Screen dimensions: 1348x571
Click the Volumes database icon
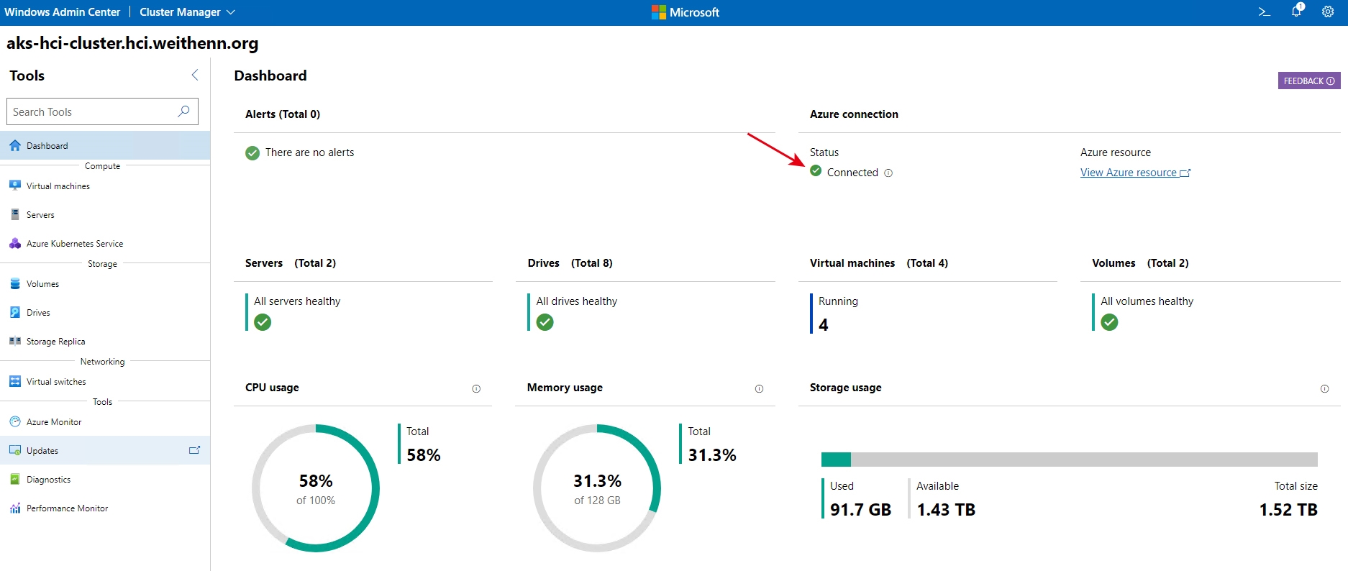(x=15, y=283)
